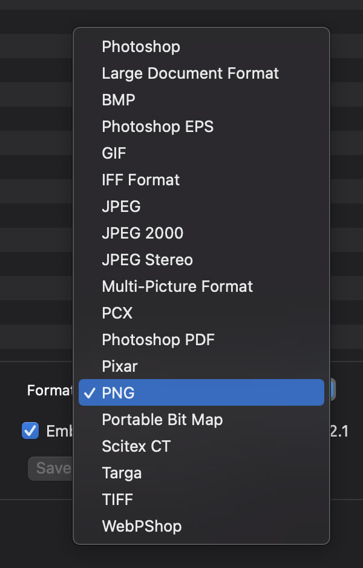Uncheck the Embed color profile checkbox

[x=30, y=431]
